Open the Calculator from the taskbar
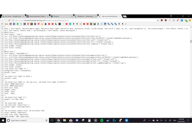Screen dimensions: 192x137 pos(90,120)
